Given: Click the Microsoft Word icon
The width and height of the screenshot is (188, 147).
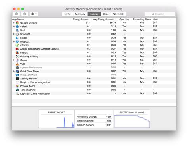Looking at the screenshot, I should [x=17, y=75].
